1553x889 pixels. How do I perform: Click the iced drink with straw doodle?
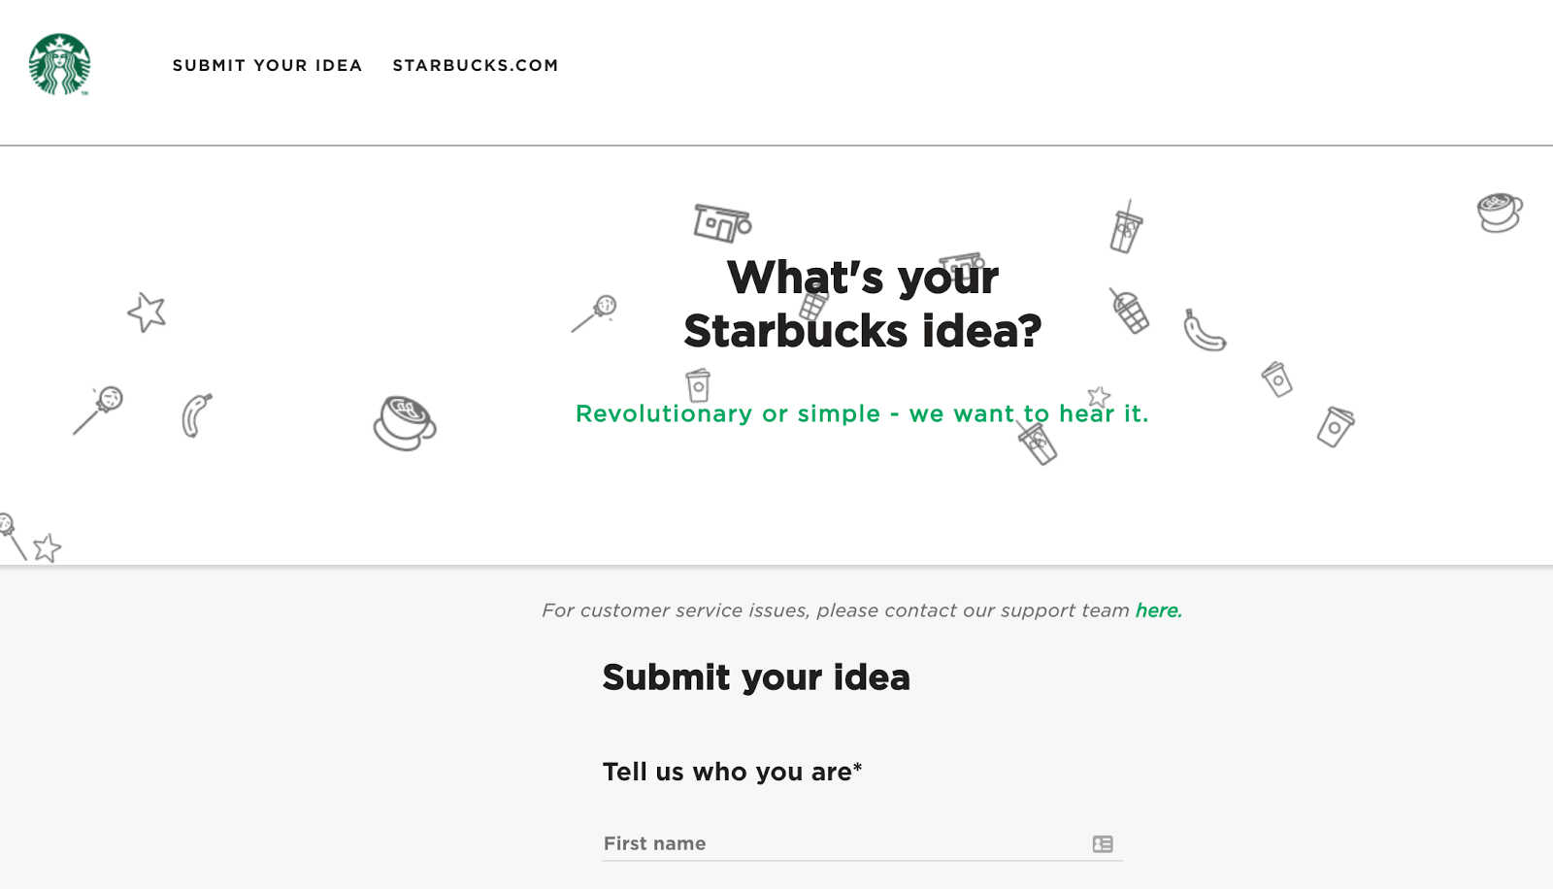tap(1126, 228)
